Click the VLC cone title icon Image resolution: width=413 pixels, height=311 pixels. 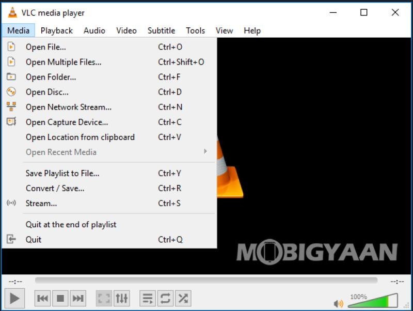pyautogui.click(x=12, y=12)
